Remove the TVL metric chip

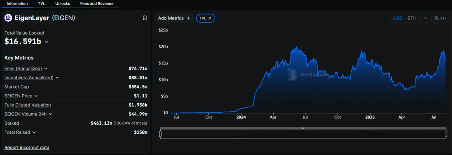tap(210, 18)
